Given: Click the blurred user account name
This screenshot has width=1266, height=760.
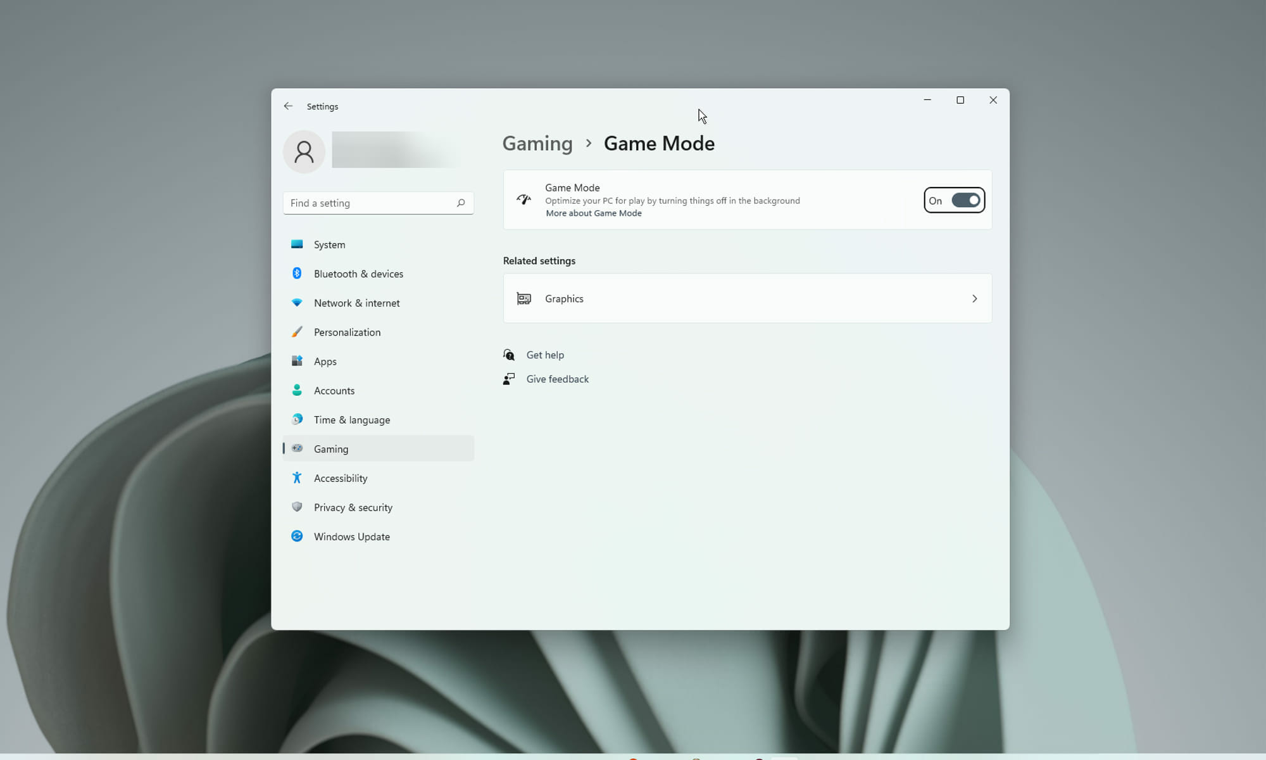Looking at the screenshot, I should (392, 149).
